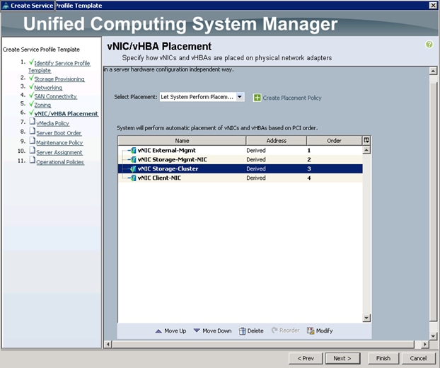Click the Move Down triangle icon
440x368 pixels.
pos(197,330)
